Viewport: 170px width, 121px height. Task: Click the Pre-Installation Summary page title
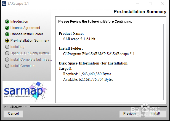(140, 12)
